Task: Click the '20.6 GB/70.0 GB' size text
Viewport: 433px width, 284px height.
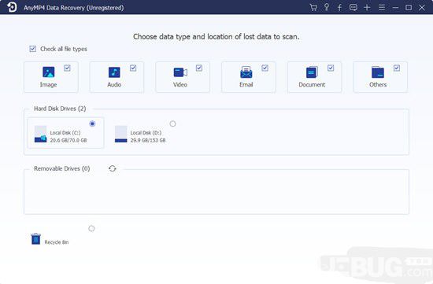Action: (68, 140)
